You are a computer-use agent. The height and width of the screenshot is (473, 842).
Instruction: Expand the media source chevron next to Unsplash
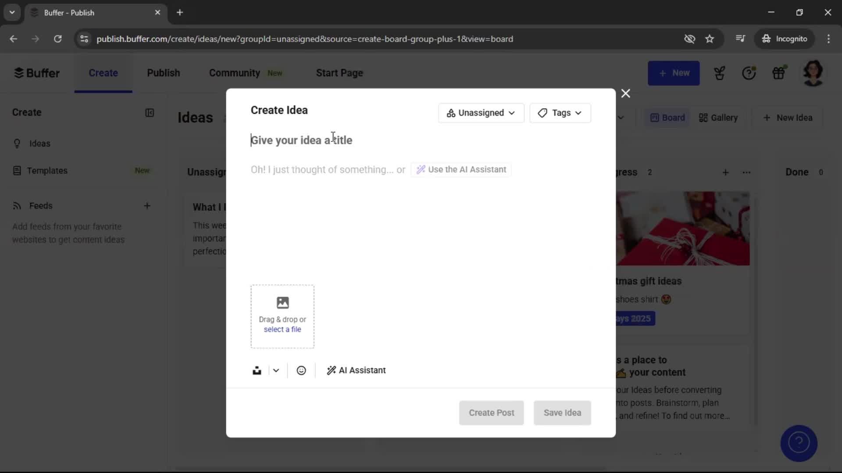(275, 371)
